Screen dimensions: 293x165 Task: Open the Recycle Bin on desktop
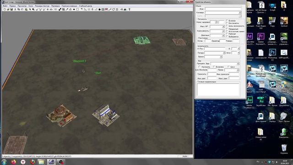[284, 149]
